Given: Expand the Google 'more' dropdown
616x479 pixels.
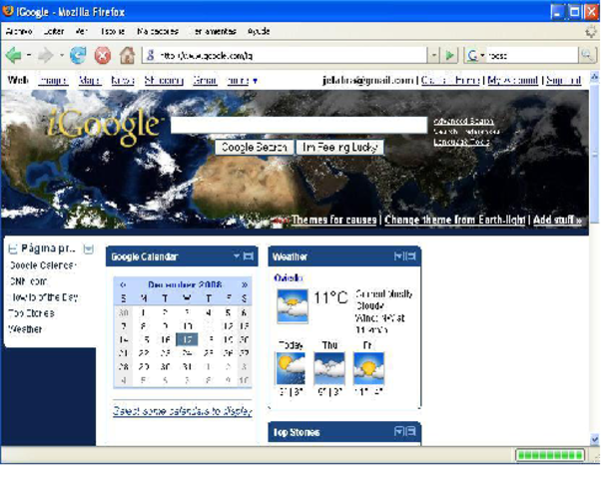Looking at the screenshot, I should (x=243, y=81).
